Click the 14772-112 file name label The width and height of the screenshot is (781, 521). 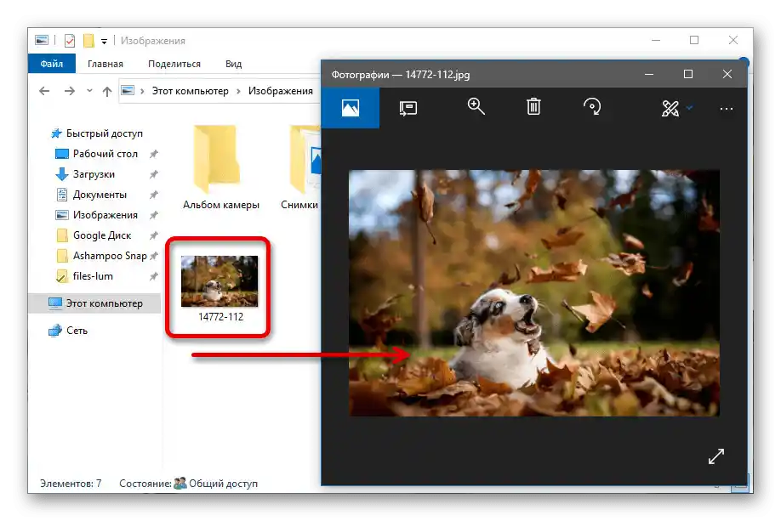220,316
